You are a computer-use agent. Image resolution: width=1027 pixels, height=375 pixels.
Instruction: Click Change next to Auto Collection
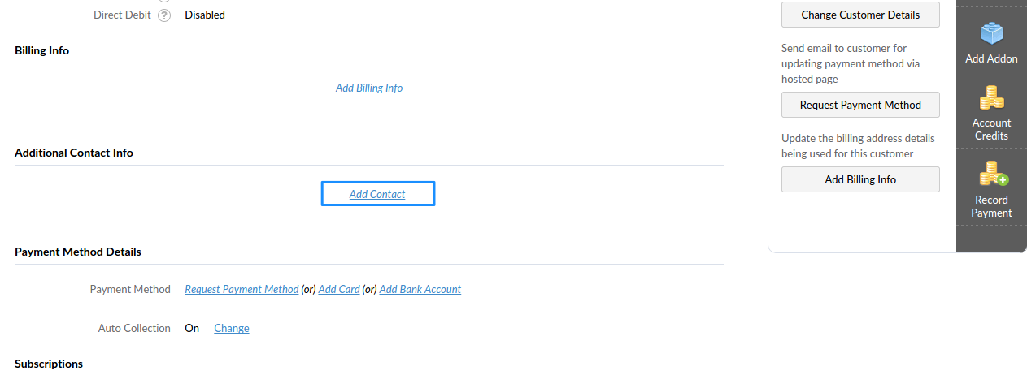click(232, 328)
